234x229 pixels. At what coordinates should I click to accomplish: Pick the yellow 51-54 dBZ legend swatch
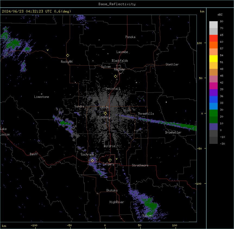point(213,58)
